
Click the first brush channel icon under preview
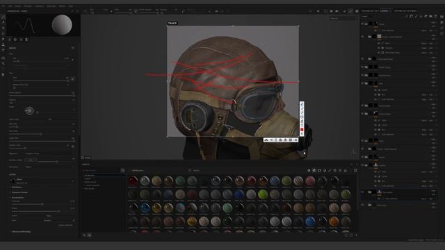tap(10, 40)
